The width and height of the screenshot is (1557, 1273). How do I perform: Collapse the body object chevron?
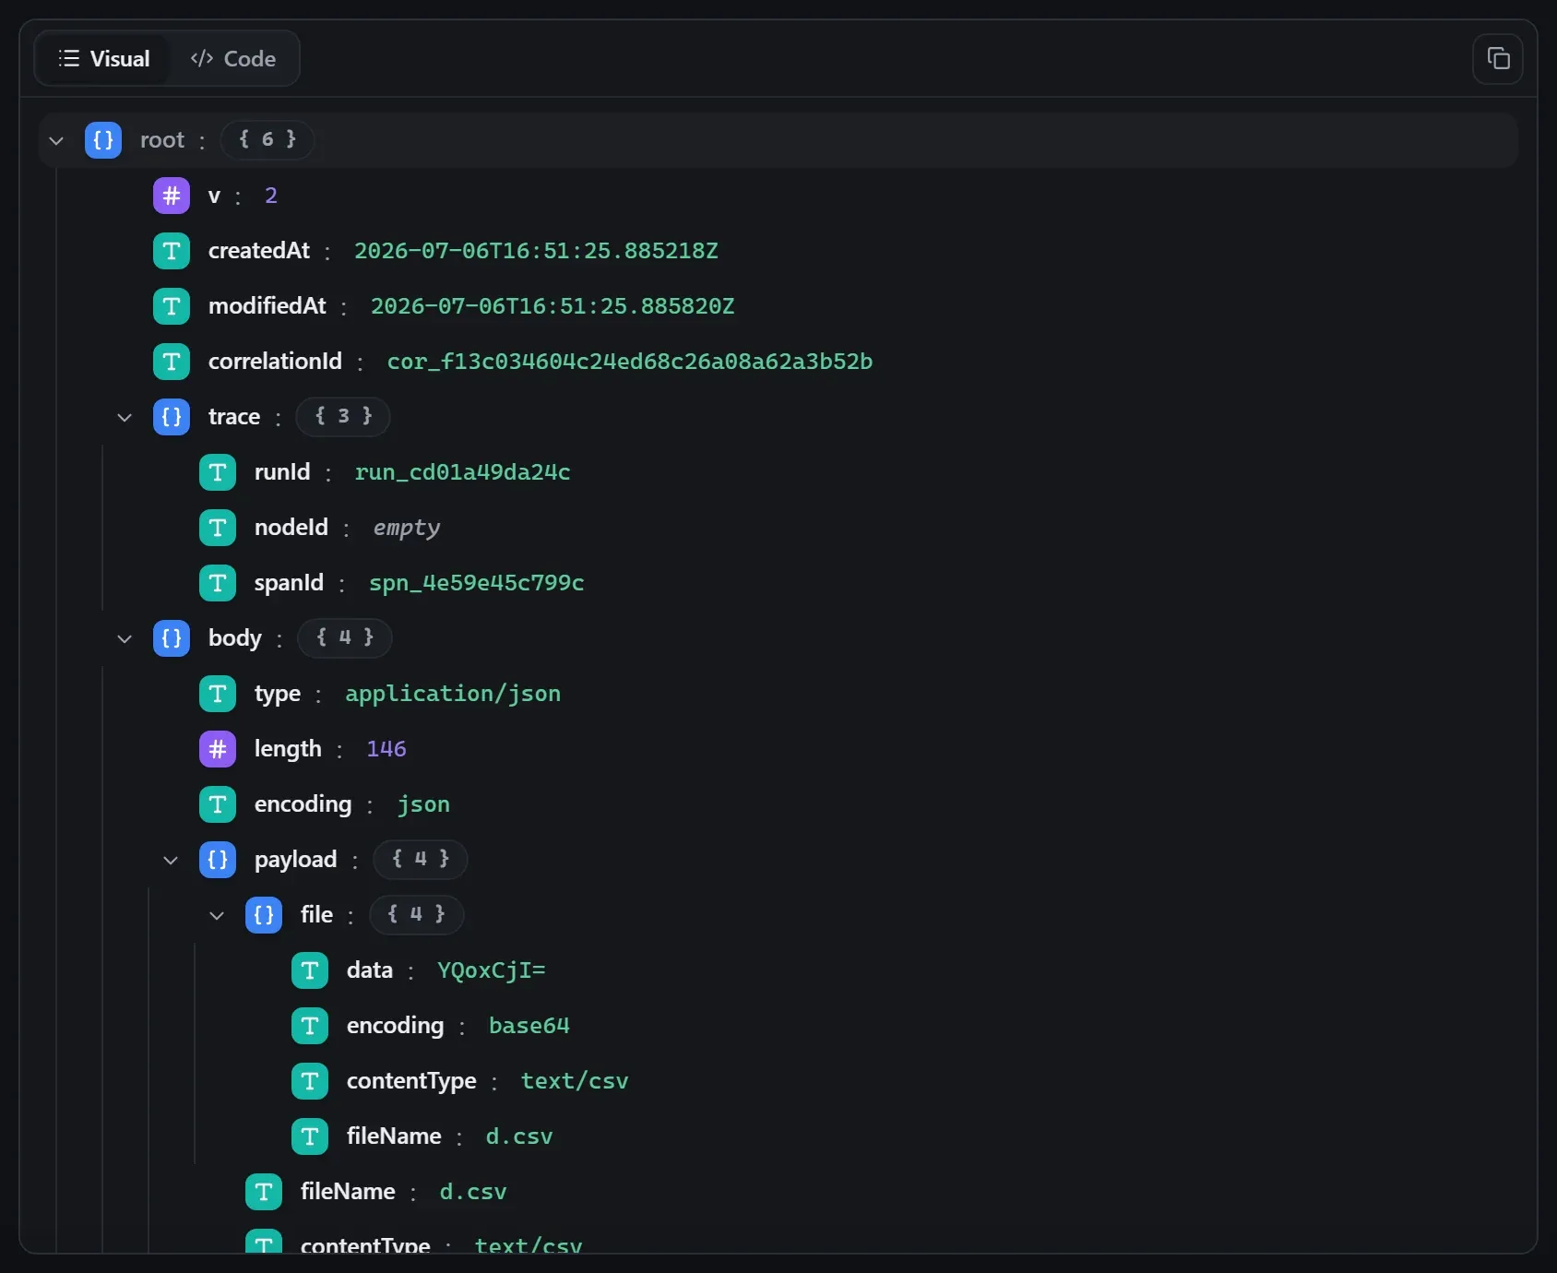(x=125, y=638)
